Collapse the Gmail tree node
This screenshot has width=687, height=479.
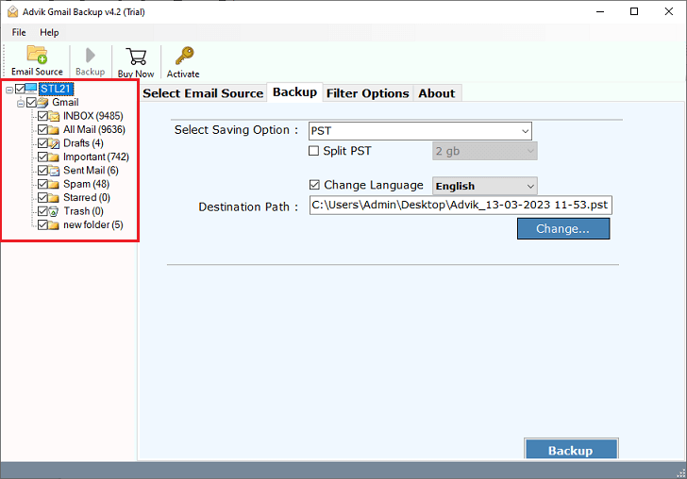[x=21, y=104]
